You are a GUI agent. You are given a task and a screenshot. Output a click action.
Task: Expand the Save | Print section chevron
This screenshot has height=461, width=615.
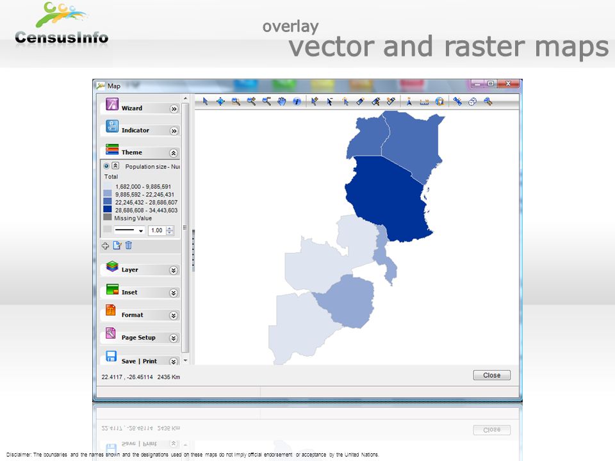pos(174,361)
